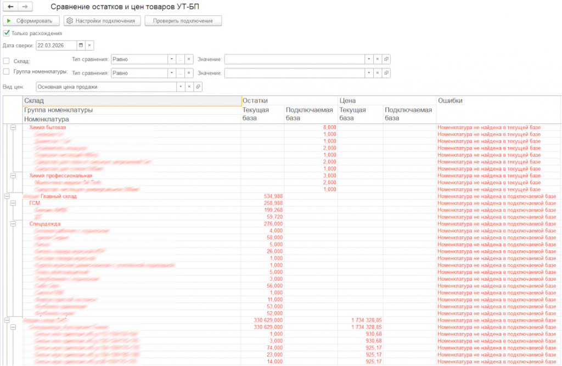Enable the Склад filter checkbox

pos(6,61)
